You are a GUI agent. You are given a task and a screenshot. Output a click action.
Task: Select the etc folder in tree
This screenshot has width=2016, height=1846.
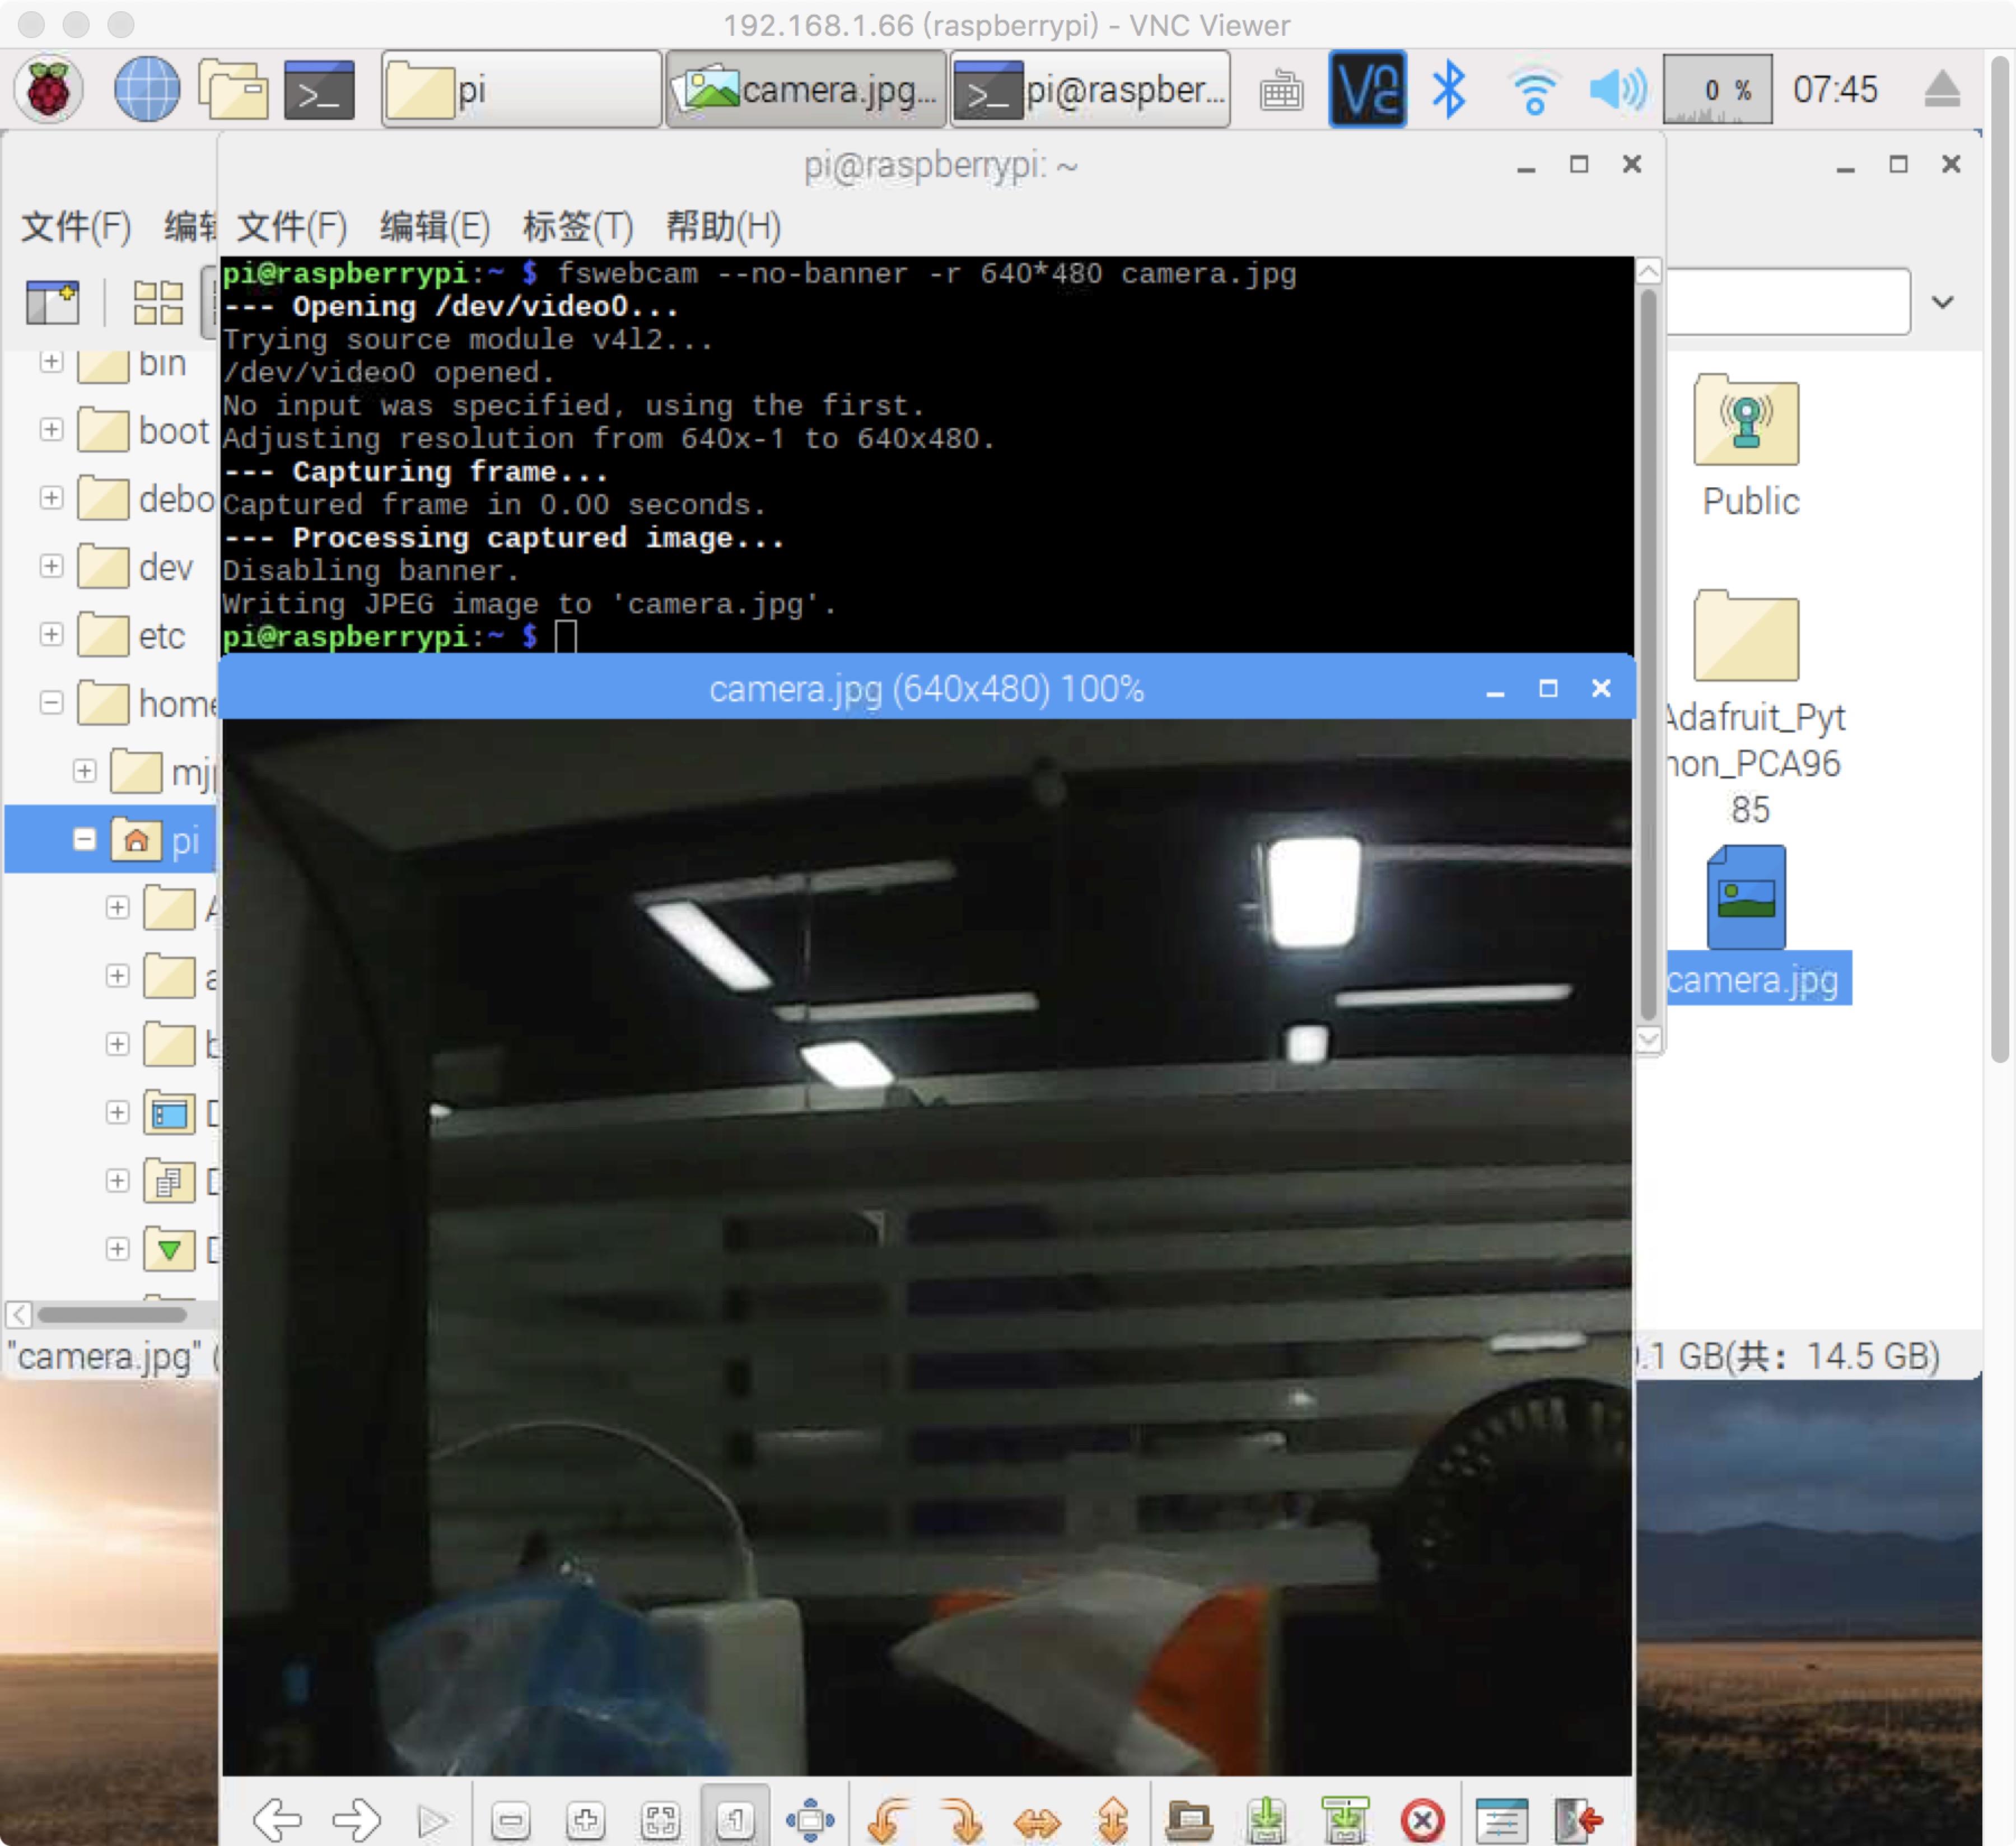pos(132,635)
